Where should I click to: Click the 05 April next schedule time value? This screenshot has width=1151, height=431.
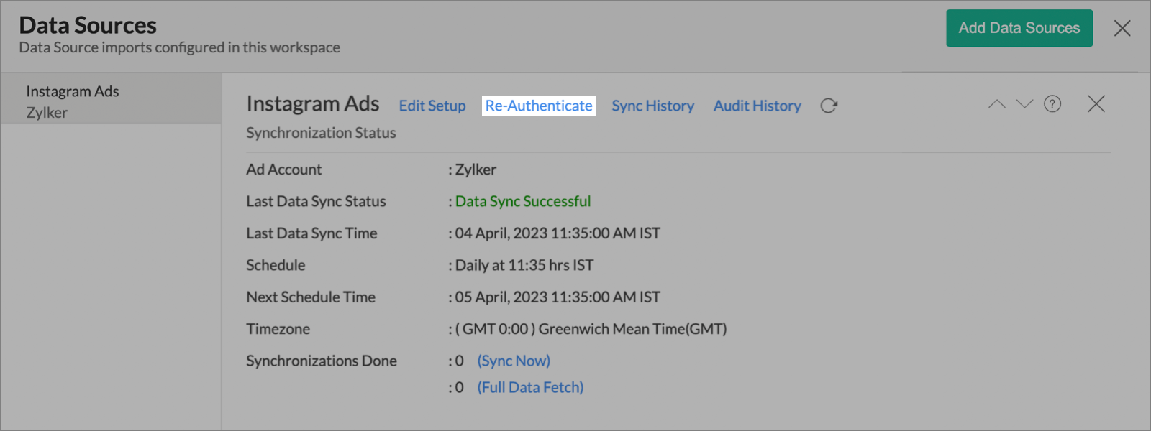click(558, 297)
